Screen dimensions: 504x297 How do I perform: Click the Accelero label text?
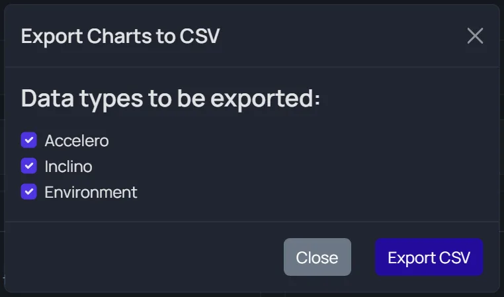[x=77, y=140]
